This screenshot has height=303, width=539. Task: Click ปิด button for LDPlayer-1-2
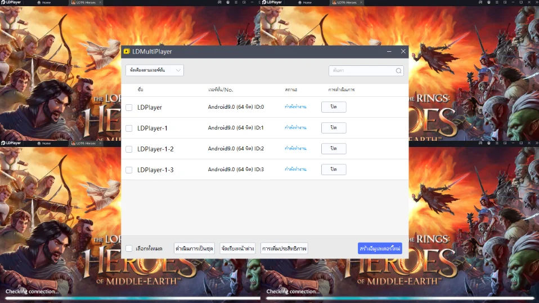click(334, 148)
